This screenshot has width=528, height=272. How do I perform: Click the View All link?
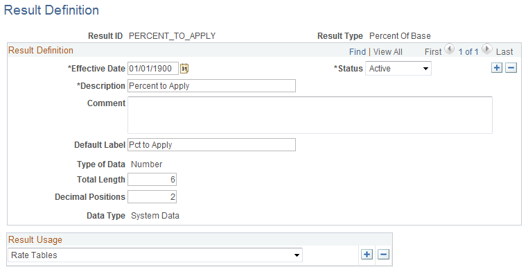pos(387,52)
